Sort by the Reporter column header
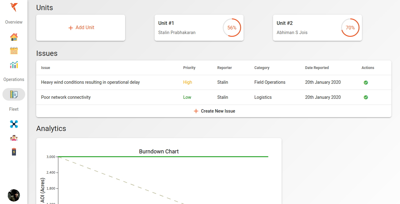Viewport: 400px width, 204px height. click(225, 68)
